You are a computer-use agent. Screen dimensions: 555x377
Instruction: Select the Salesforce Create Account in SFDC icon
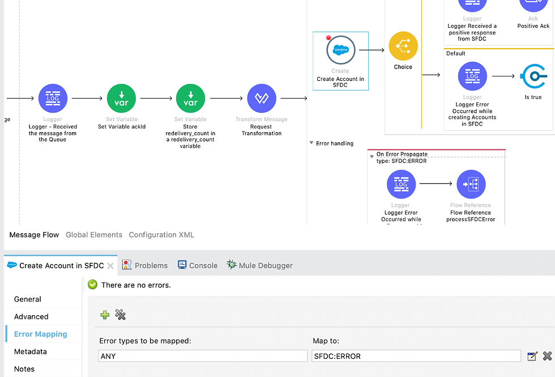point(340,50)
